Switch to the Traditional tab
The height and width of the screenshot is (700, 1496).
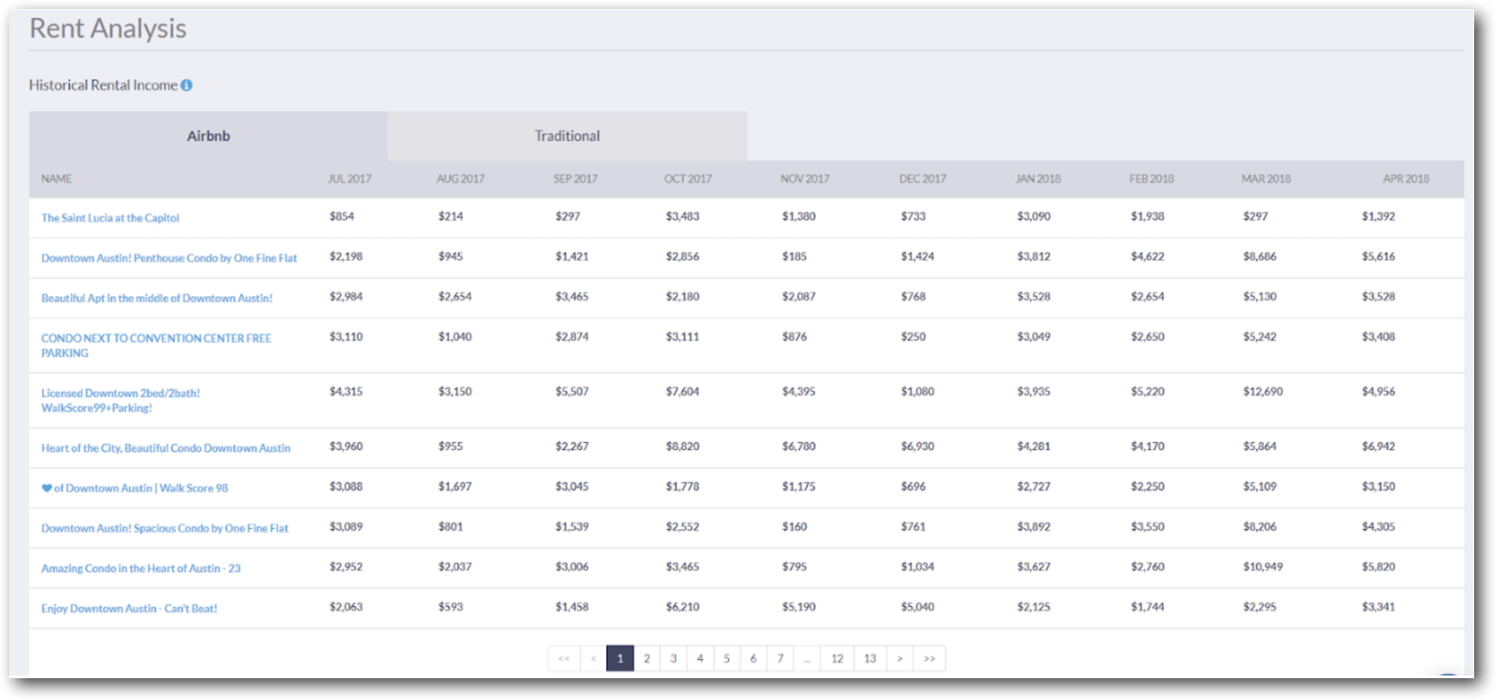(x=567, y=136)
